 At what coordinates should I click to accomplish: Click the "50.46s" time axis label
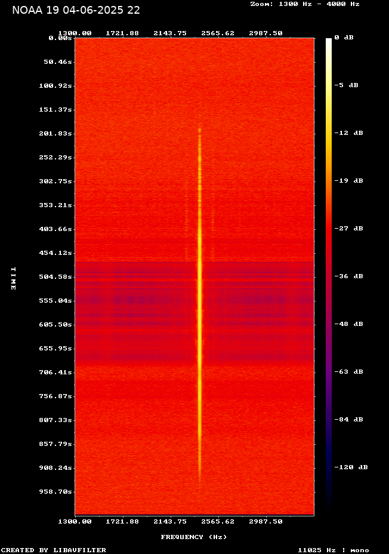(x=57, y=62)
